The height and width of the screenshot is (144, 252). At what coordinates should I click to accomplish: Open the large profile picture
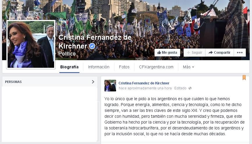[x=31, y=44]
